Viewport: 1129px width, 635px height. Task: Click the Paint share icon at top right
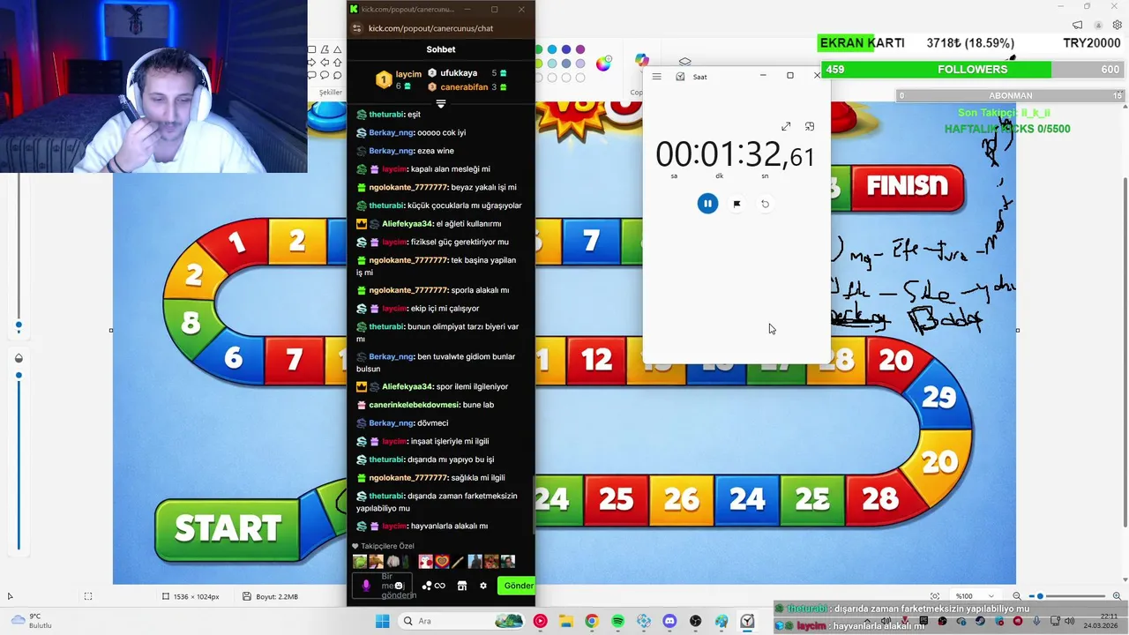pyautogui.click(x=1077, y=26)
